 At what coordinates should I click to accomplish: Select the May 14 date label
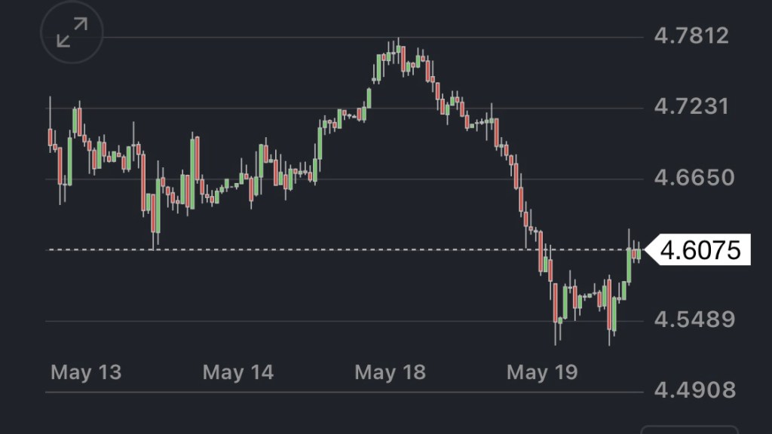238,371
